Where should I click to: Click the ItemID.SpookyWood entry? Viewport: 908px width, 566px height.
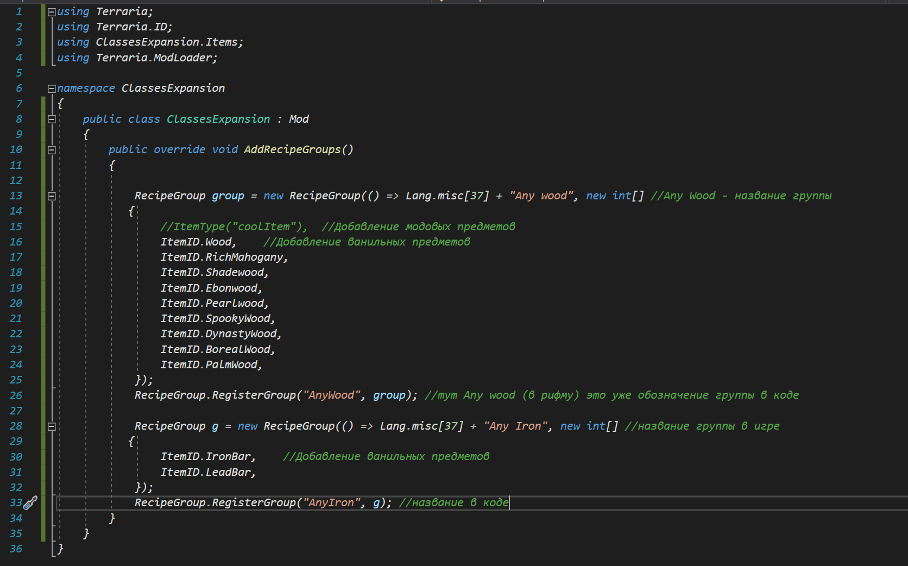[218, 318]
